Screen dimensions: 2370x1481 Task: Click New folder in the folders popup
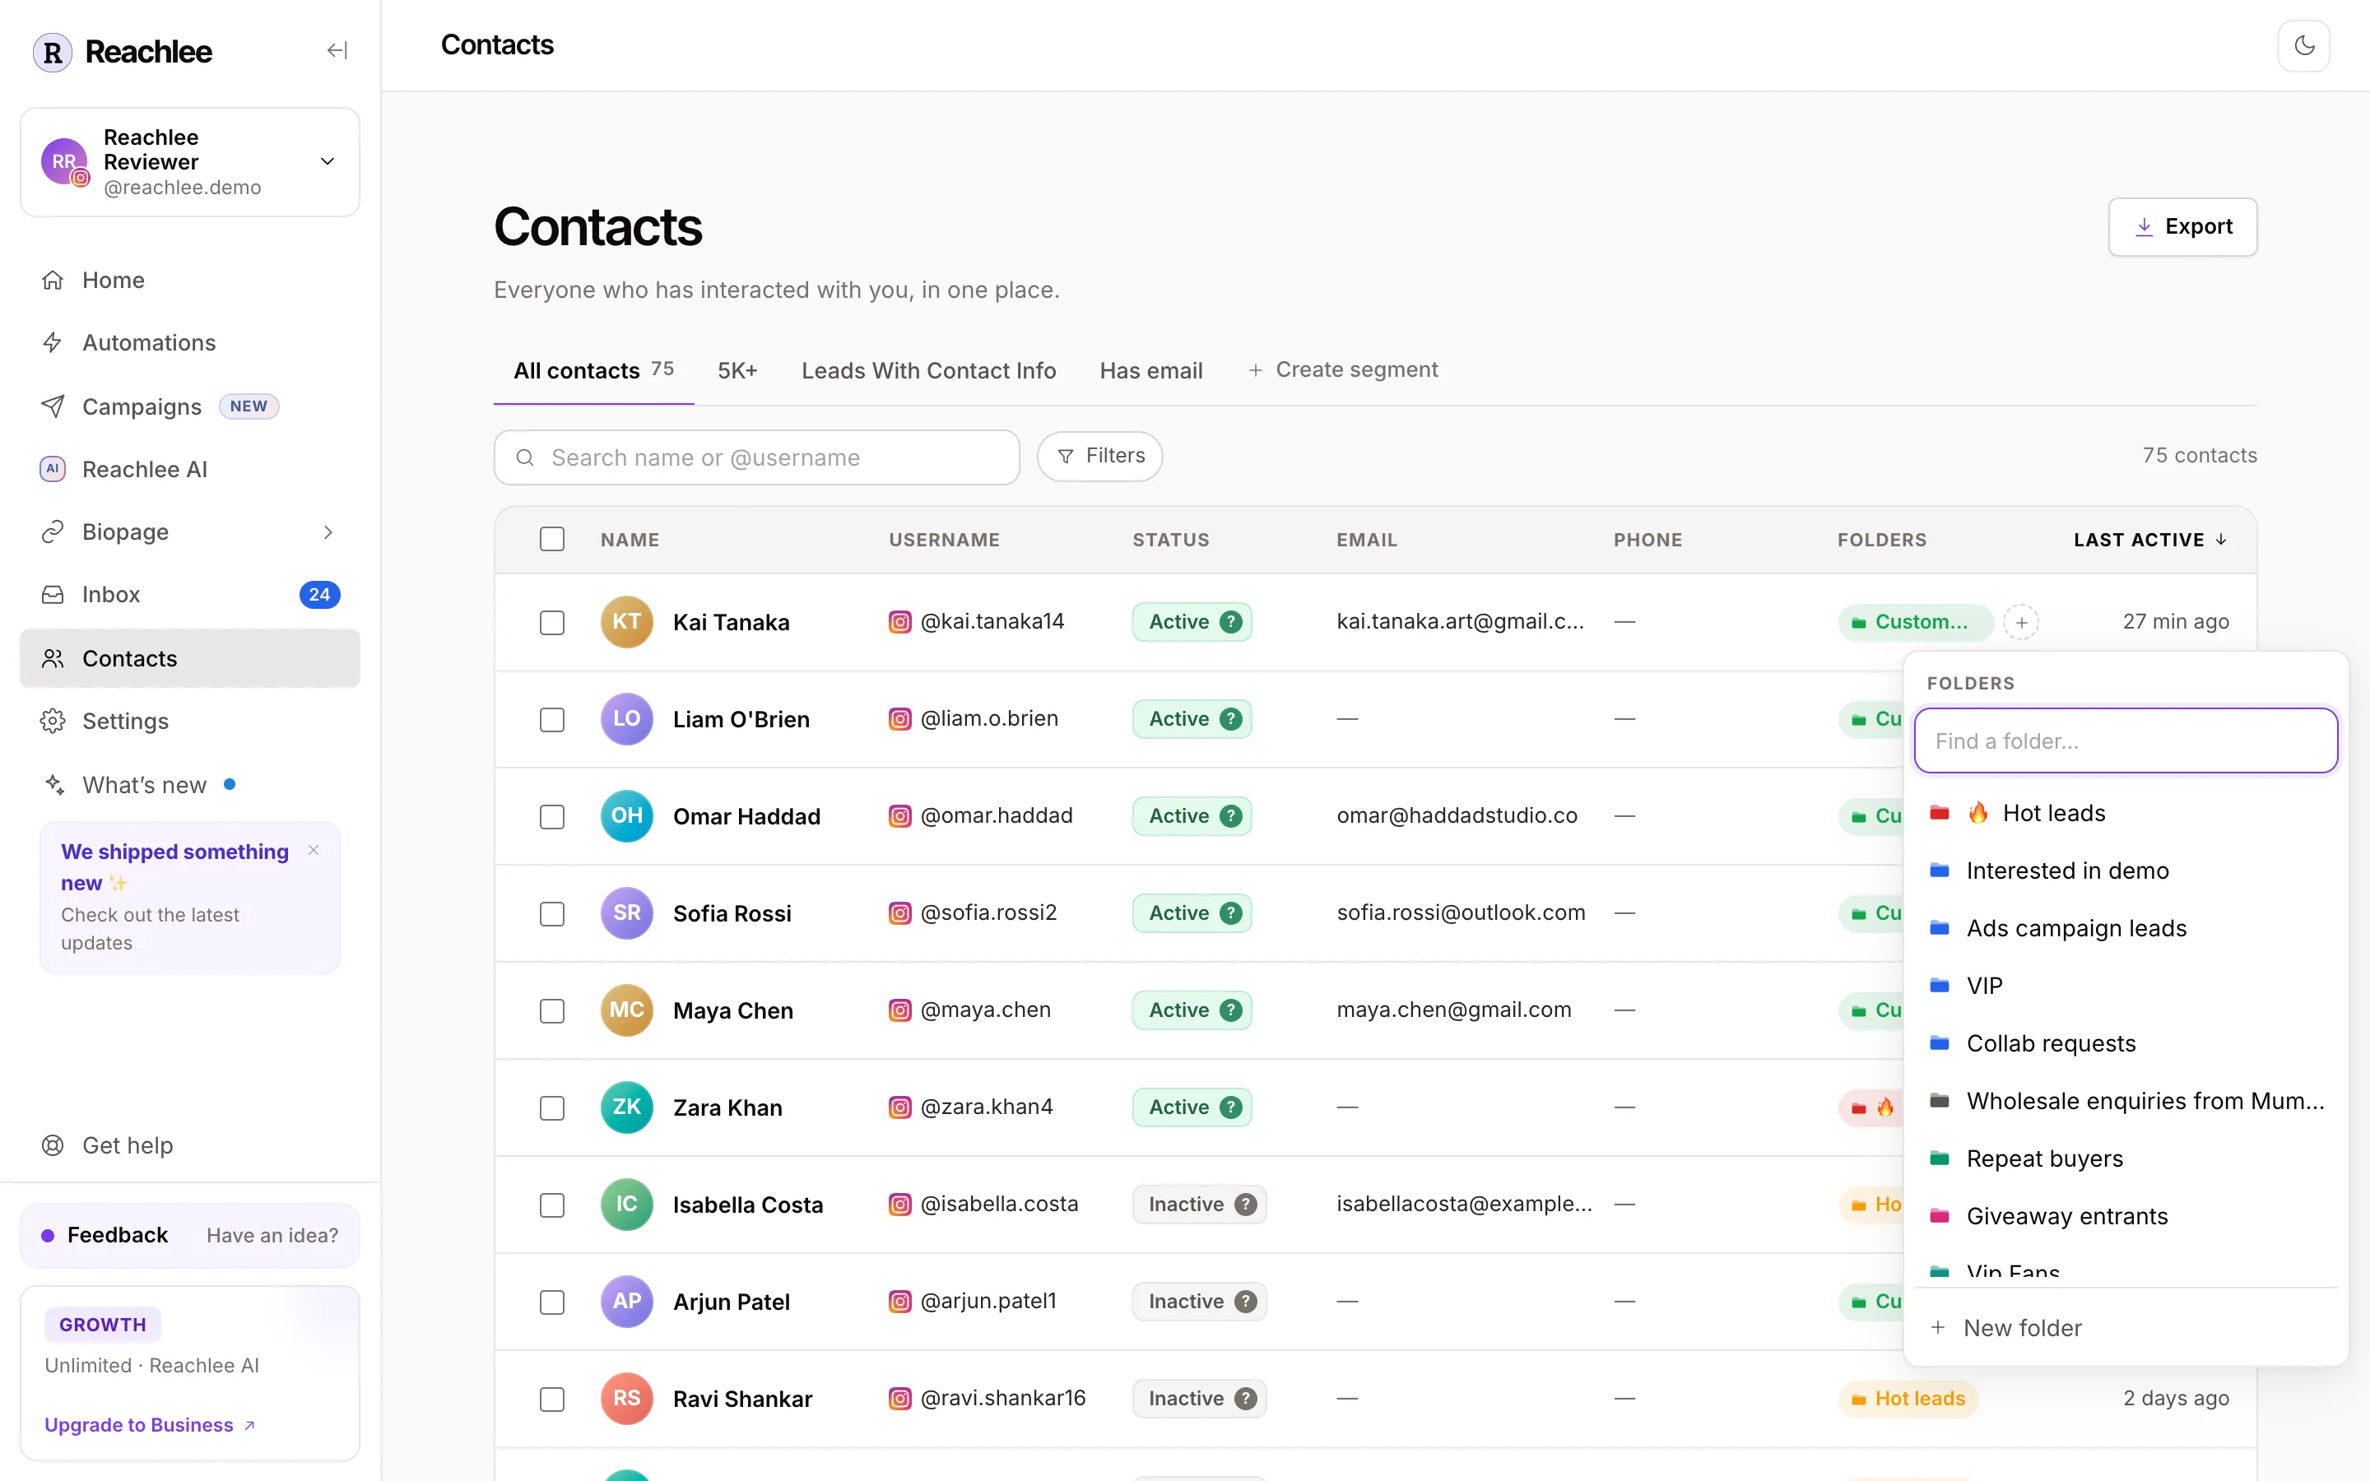click(x=2125, y=1328)
